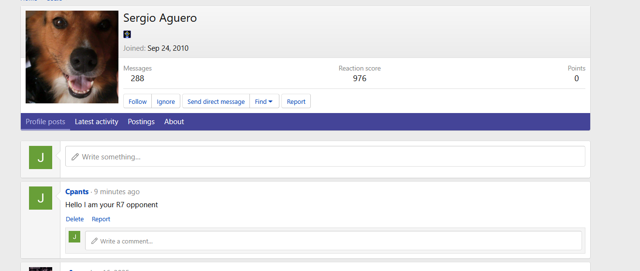The width and height of the screenshot is (640, 271).
Task: Report the Cpants profile post
Action: 101,219
